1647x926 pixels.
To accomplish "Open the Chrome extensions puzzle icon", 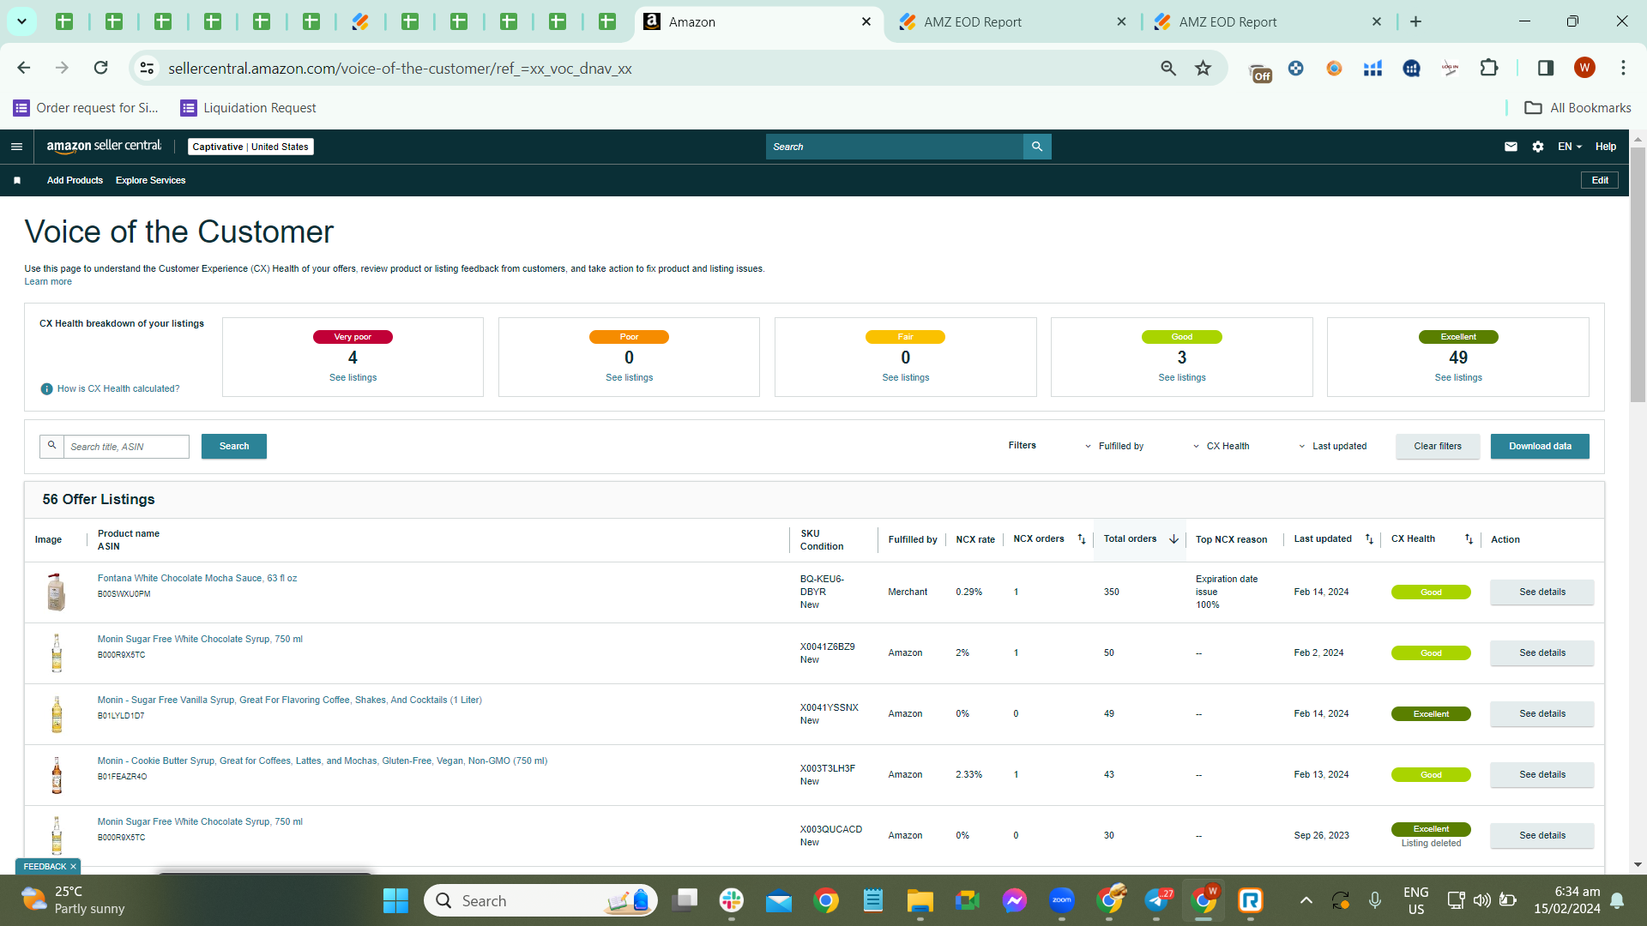I will click(1489, 68).
